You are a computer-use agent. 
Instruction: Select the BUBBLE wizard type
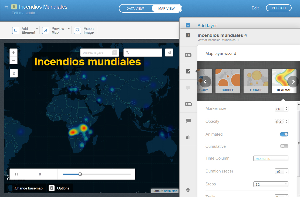coord(228,81)
